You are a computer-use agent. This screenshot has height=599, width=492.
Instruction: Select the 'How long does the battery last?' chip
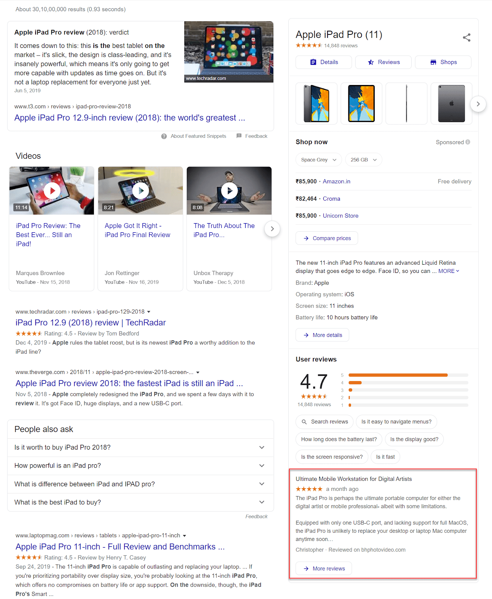click(x=339, y=440)
